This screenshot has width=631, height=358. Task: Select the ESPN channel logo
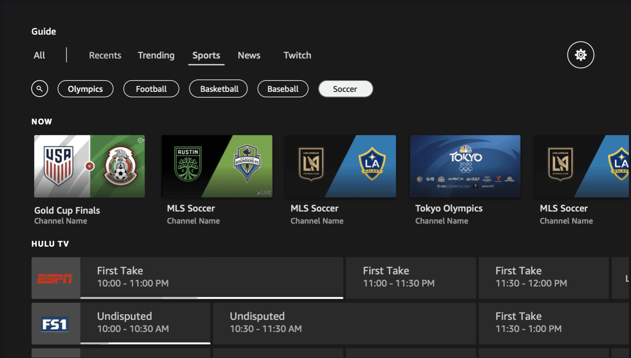(56, 278)
